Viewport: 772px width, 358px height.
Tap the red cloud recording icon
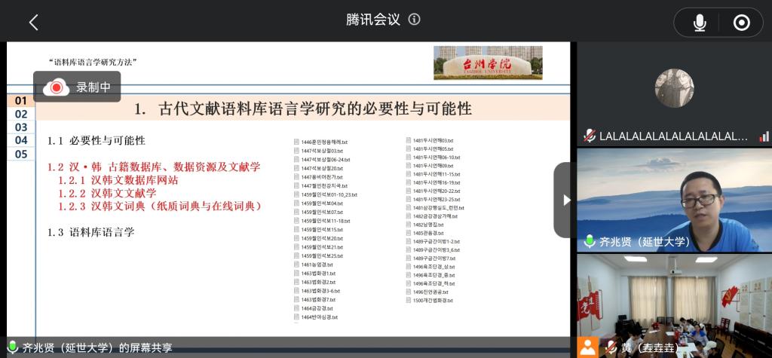click(56, 87)
